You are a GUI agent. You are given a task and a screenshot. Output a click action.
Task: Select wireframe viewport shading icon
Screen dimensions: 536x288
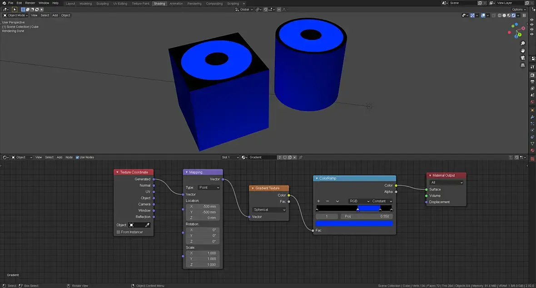click(x=500, y=15)
